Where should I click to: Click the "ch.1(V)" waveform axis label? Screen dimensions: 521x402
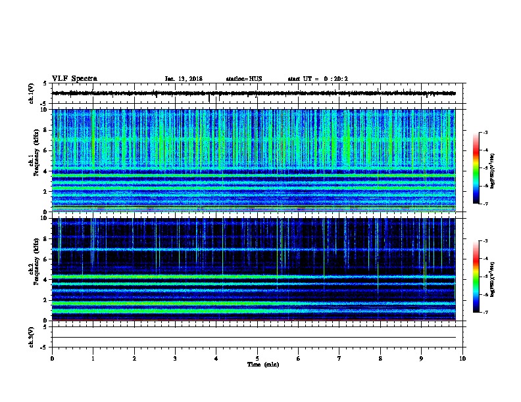(31, 93)
